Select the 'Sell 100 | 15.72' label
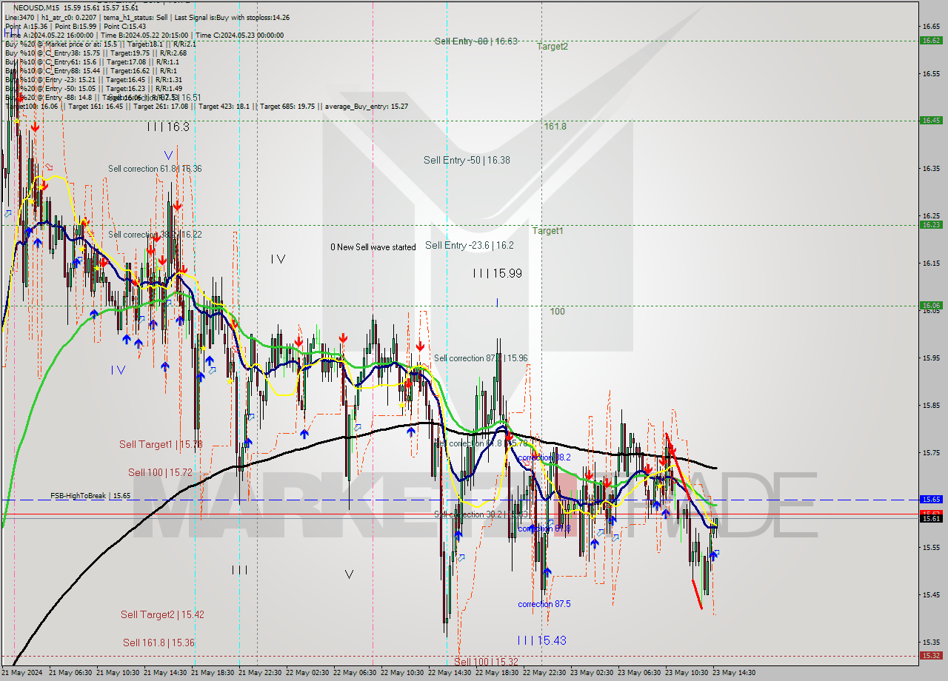Viewport: 948px width, 681px height. coord(160,472)
